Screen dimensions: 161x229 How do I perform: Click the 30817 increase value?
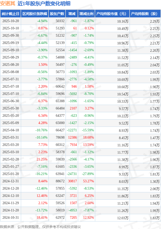pos(72,181)
